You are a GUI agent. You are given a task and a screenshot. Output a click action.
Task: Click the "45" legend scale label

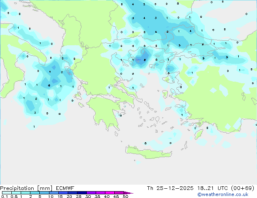point(116,196)
